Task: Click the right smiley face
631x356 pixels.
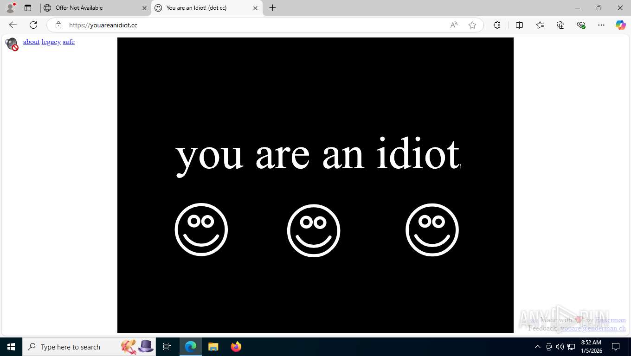Action: (432, 230)
